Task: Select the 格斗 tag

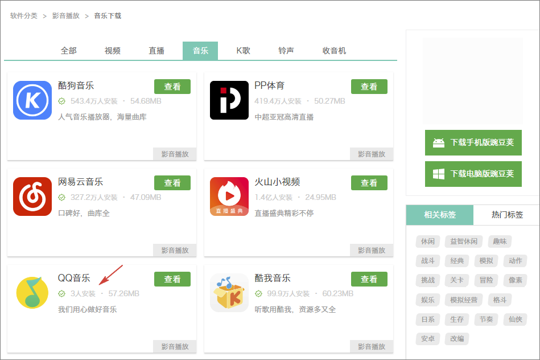Action: click(x=500, y=300)
